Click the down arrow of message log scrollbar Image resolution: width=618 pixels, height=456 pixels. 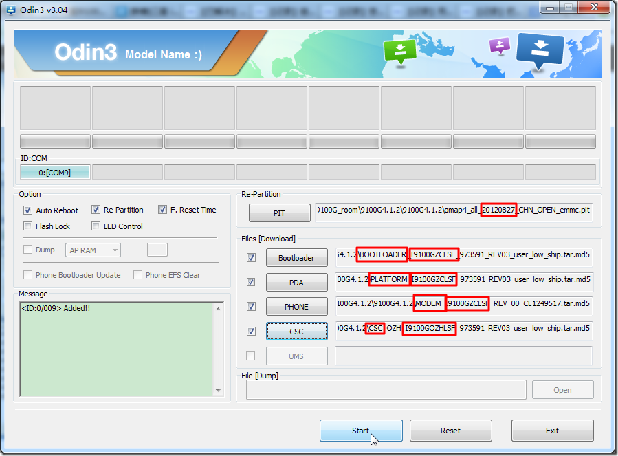(218, 391)
